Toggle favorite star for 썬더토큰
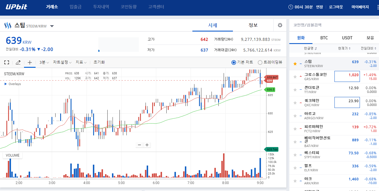Viewport: 379px width, 191px height. (x=295, y=90)
